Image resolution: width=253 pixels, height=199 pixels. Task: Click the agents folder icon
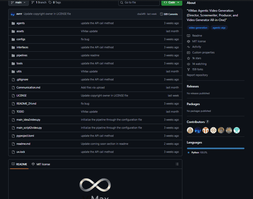(13, 23)
